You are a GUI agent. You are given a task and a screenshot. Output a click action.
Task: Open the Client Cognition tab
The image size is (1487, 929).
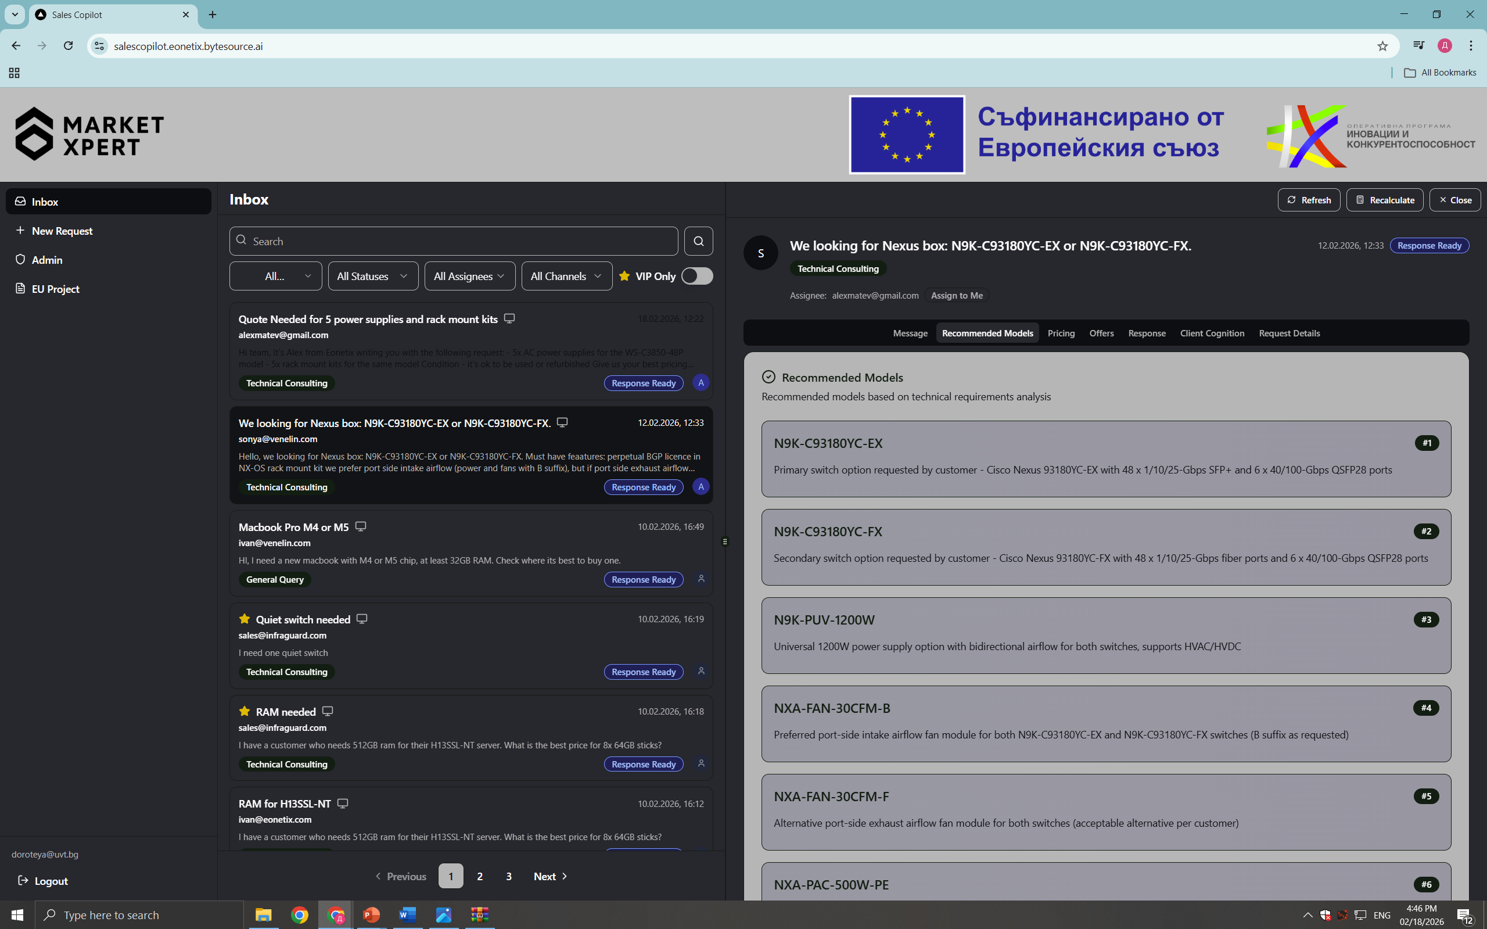pyautogui.click(x=1212, y=333)
